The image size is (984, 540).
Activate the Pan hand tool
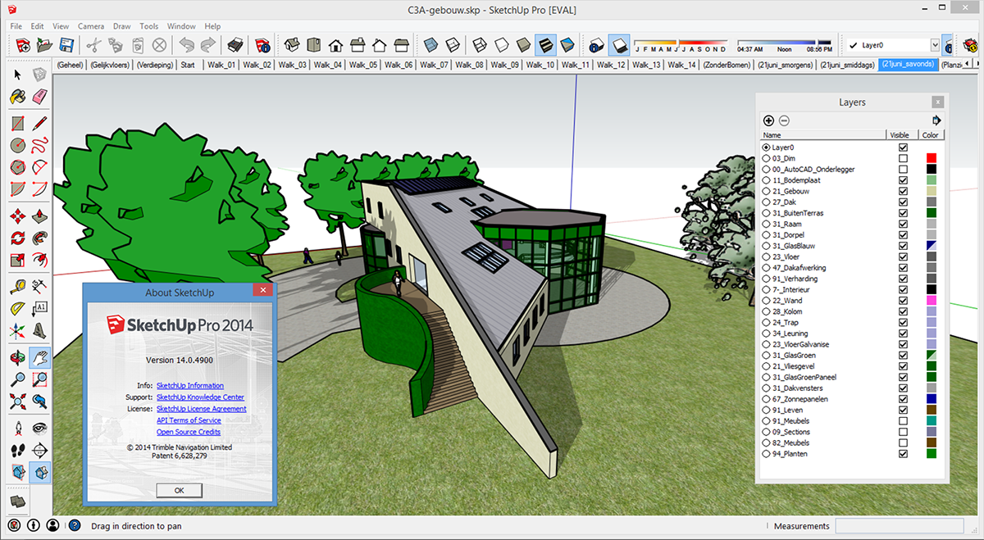point(39,358)
